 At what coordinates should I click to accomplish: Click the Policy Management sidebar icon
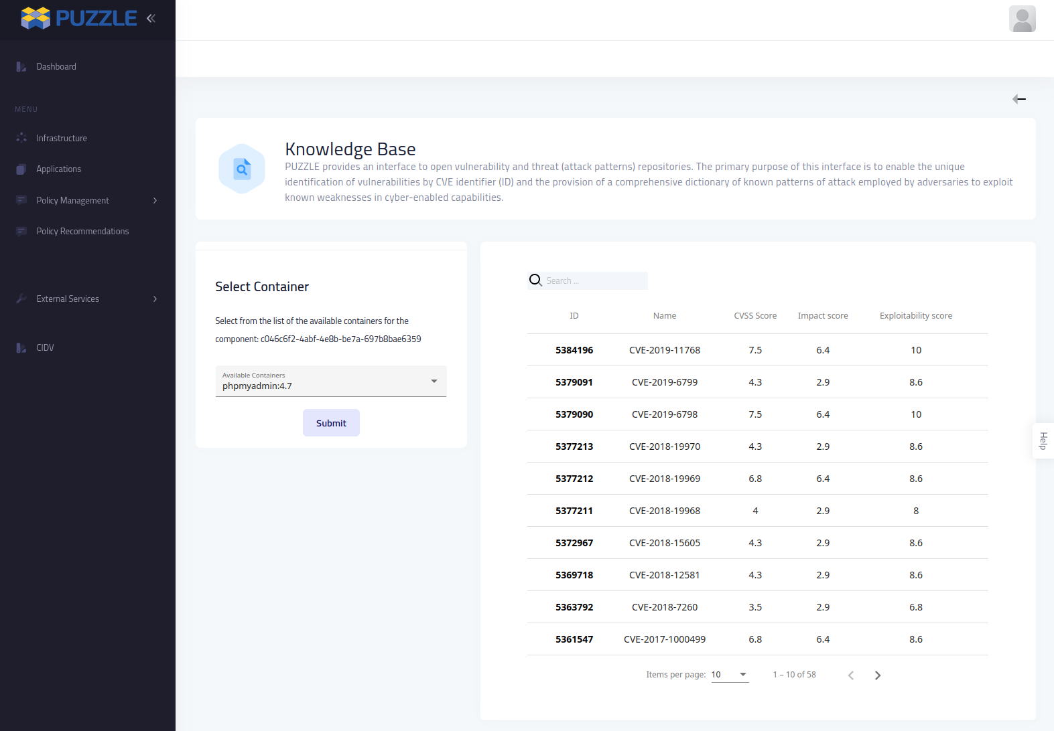point(21,200)
